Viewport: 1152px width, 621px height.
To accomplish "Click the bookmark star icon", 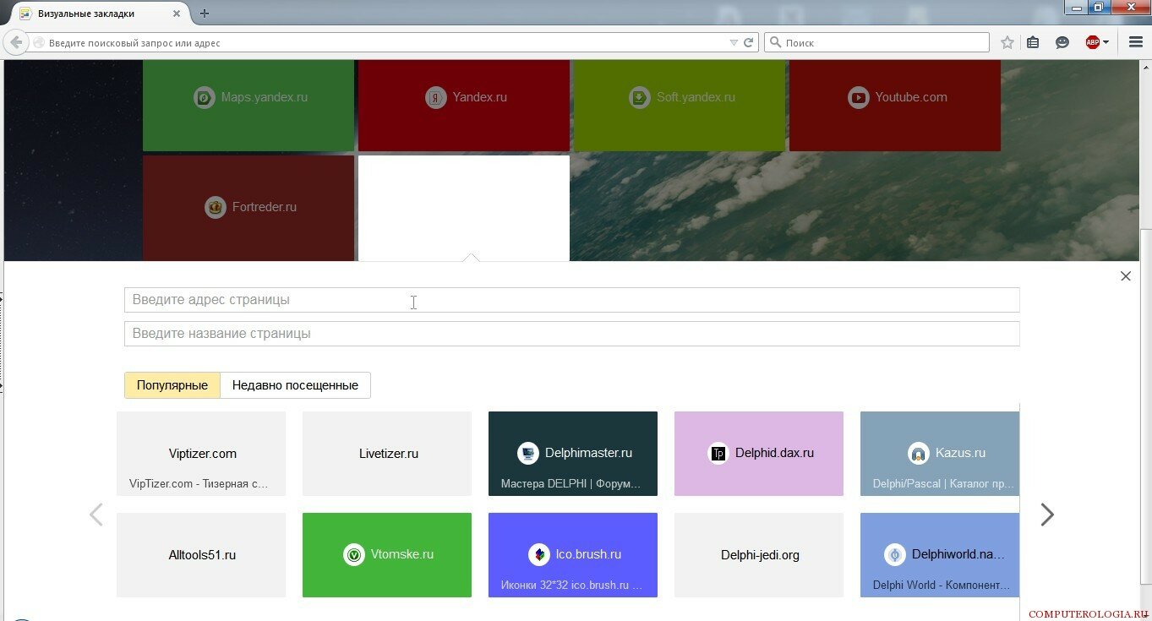I will (1007, 42).
